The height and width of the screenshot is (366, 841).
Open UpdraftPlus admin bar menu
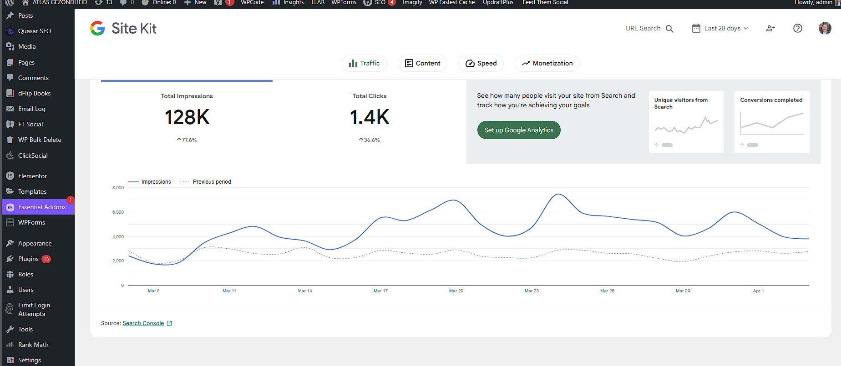coord(498,2)
